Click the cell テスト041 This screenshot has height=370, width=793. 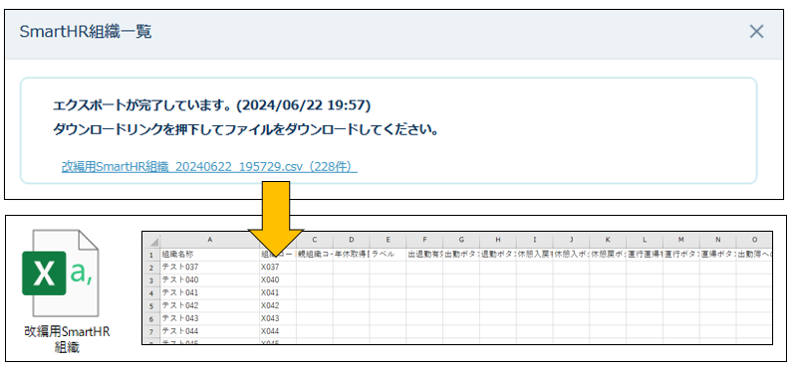tap(209, 292)
